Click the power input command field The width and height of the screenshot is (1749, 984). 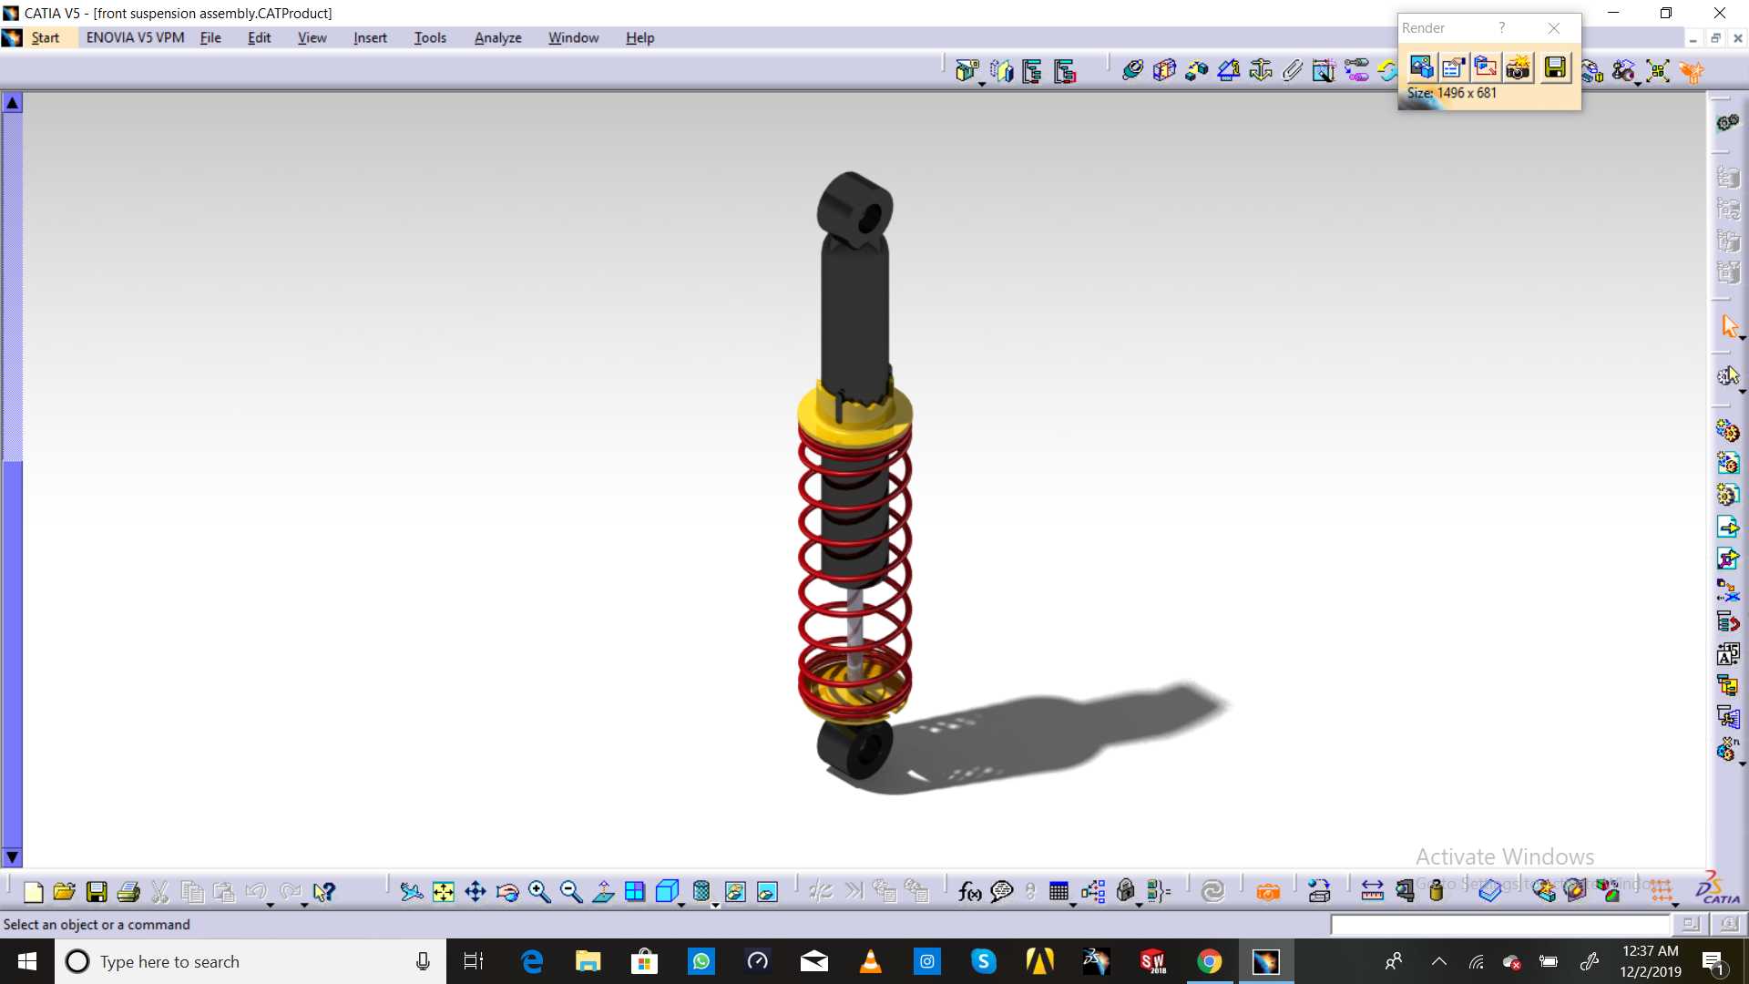[x=1500, y=925]
